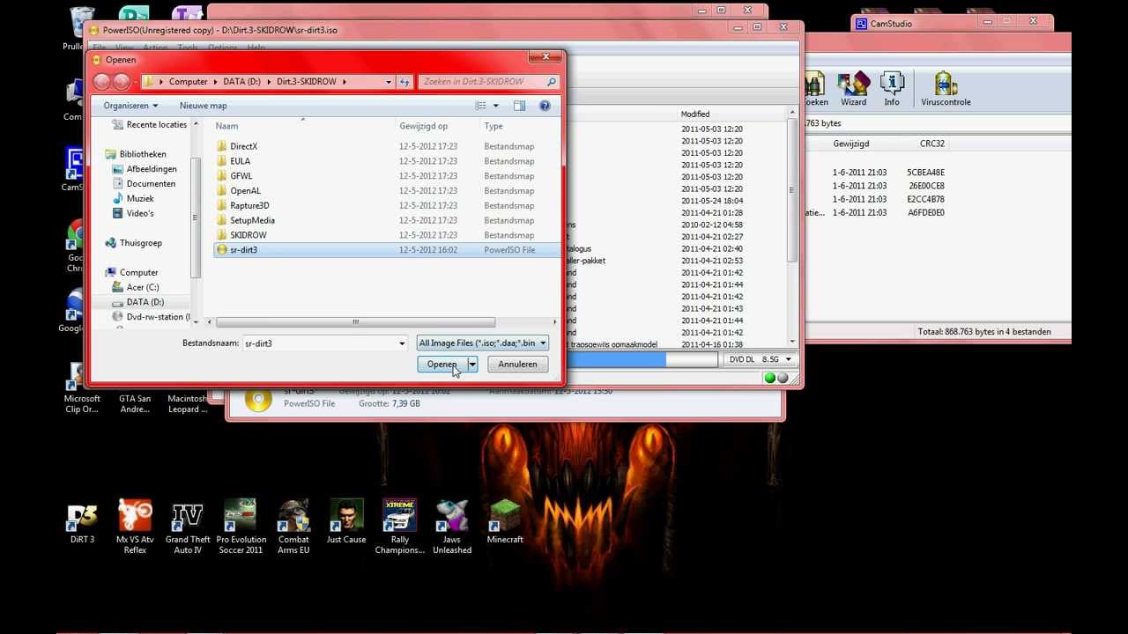Select the sr-dirt3 PowerISO file

click(x=387, y=250)
